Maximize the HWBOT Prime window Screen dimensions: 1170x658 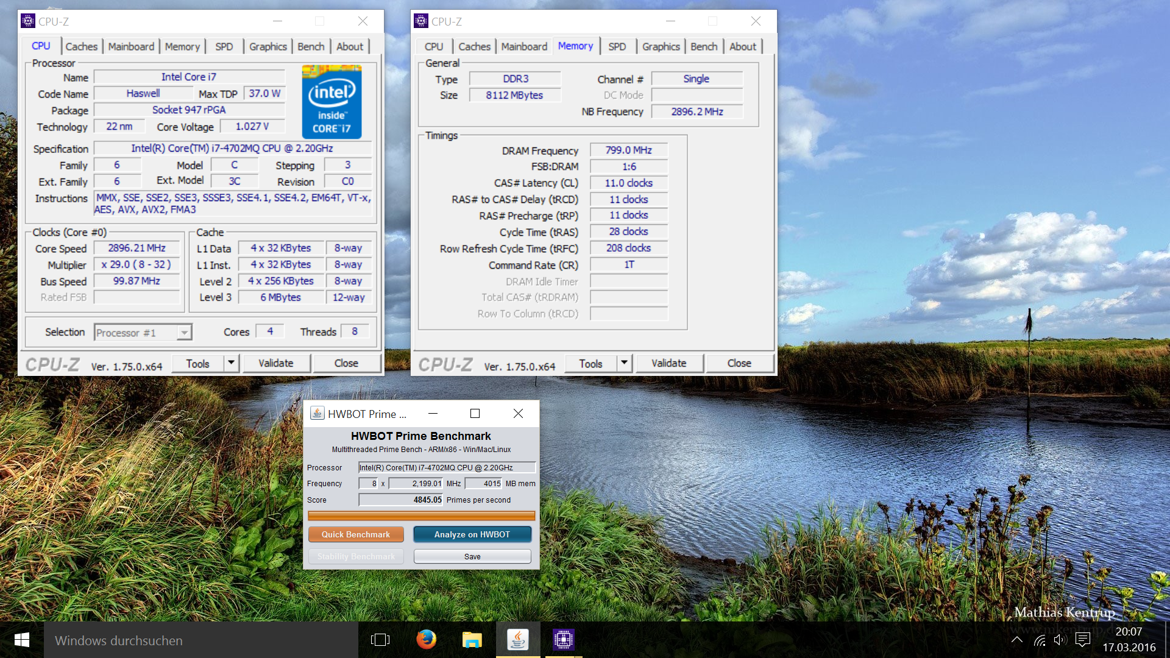[x=475, y=413]
